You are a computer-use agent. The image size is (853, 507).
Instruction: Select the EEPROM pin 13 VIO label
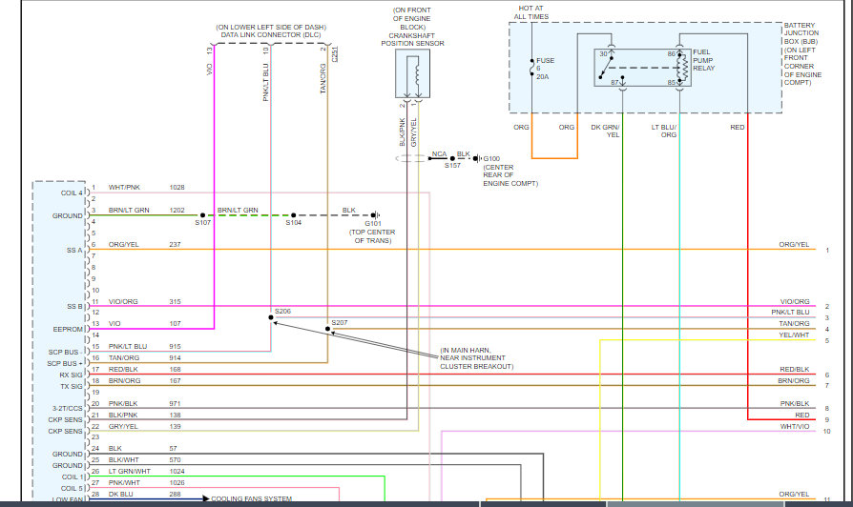click(114, 323)
